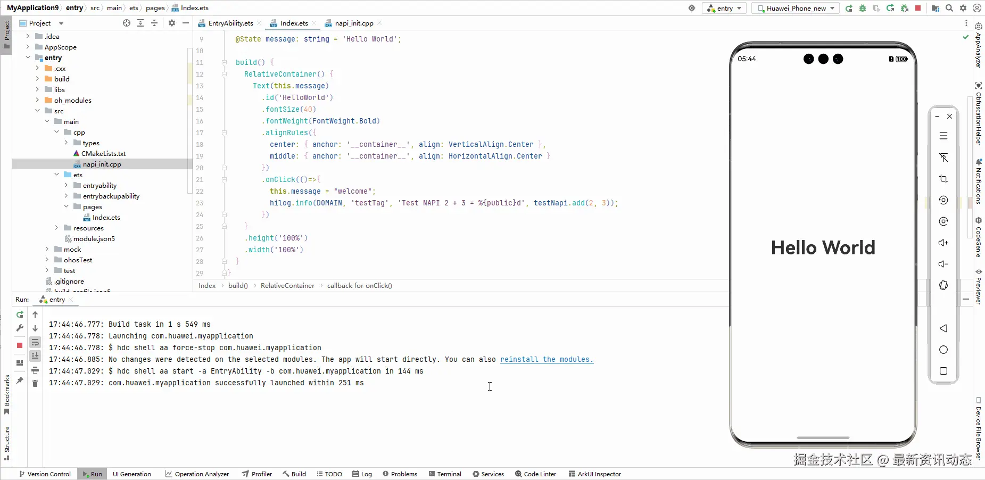Screen dimensions: 985x480
Task: Open the Previewer side panel
Action: click(979, 286)
